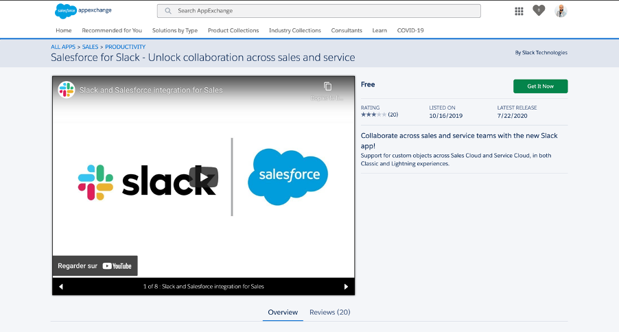Screen dimensions: 619x332
Task: Open the Home menu item
Action: pyautogui.click(x=64, y=30)
